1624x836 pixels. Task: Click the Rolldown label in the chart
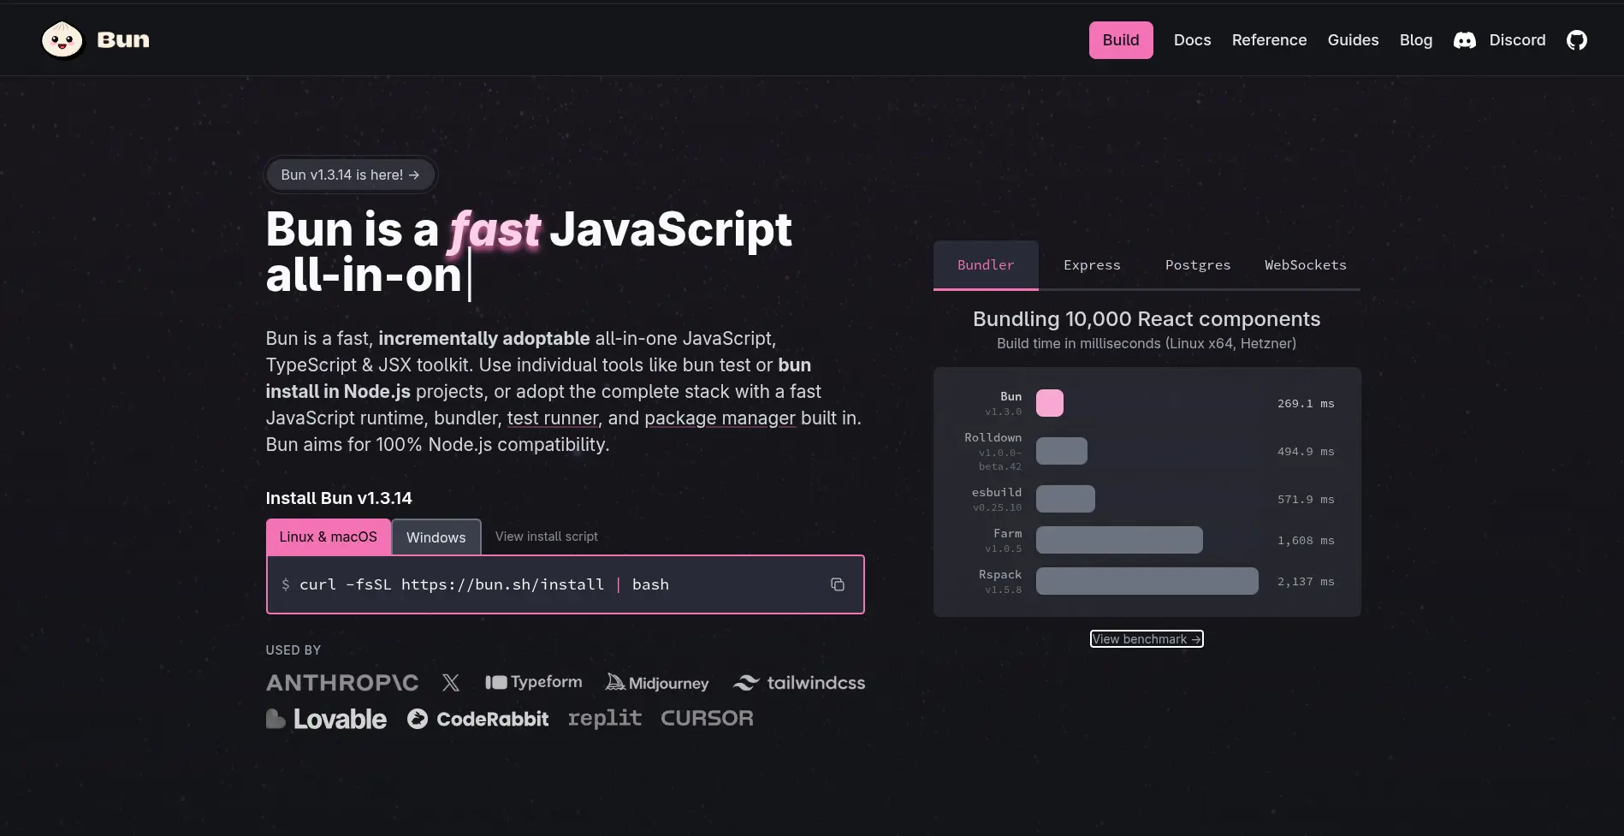click(x=993, y=438)
